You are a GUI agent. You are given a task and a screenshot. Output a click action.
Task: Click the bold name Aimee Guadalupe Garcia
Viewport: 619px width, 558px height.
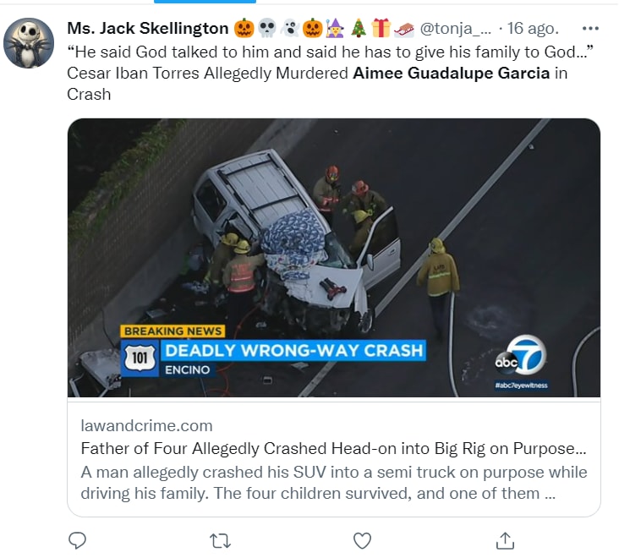[452, 73]
